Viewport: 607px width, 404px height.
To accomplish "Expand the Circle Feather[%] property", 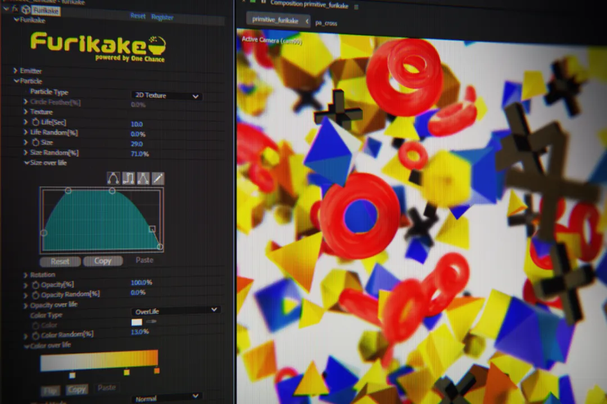I will click(x=25, y=102).
